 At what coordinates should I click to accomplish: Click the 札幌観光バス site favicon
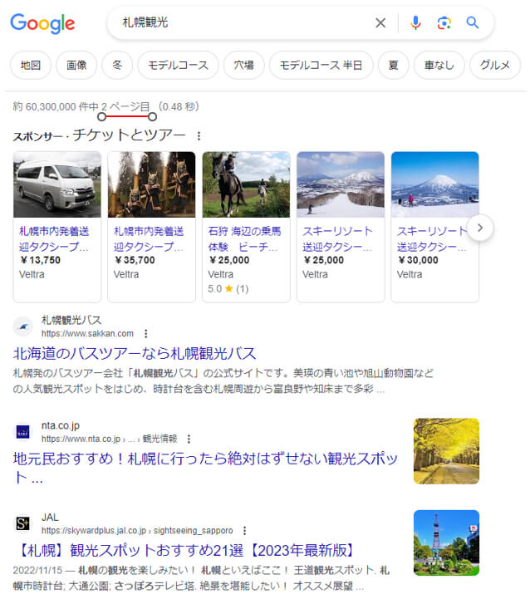[x=23, y=326]
